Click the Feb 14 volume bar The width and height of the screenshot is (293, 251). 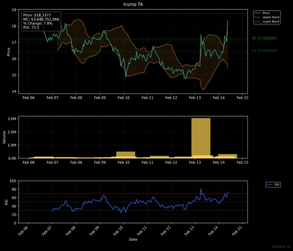click(228, 156)
